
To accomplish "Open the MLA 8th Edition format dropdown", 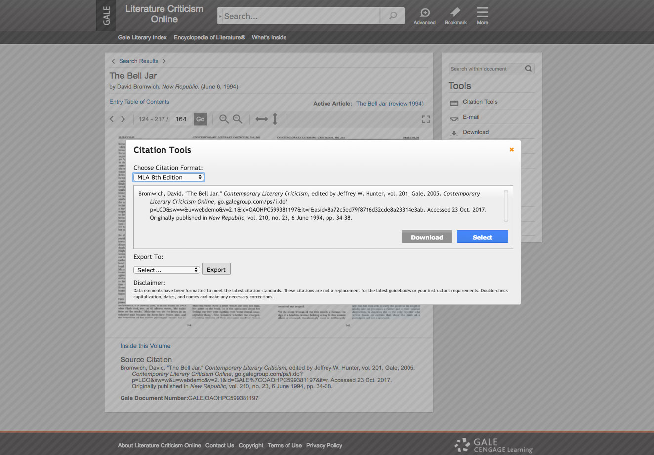I will tap(168, 177).
